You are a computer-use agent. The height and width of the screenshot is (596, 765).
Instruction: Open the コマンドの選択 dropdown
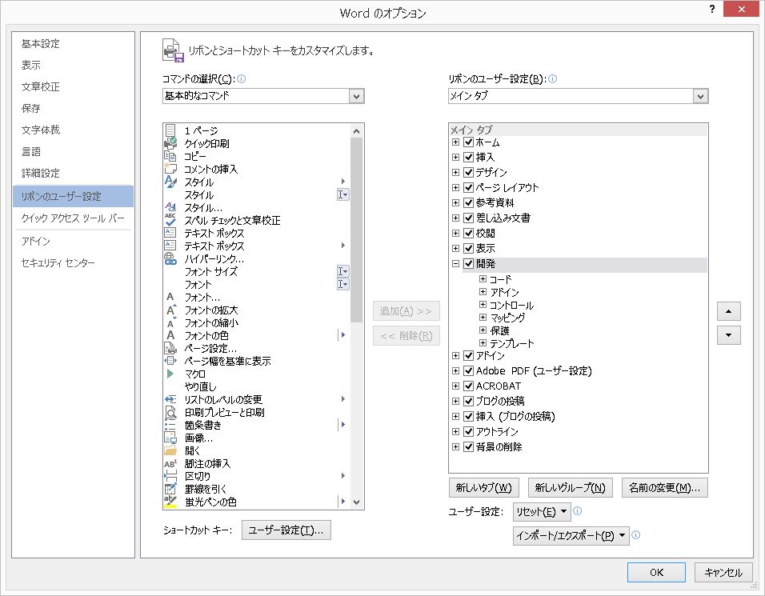[356, 96]
